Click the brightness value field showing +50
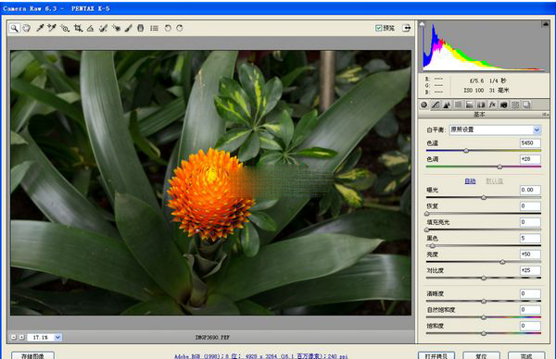 tap(530, 254)
